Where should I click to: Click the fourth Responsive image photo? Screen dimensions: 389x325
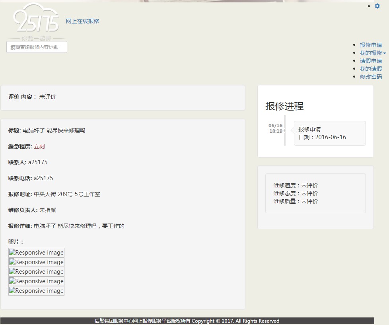(37, 281)
